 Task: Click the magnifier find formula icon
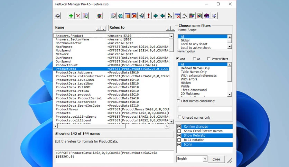[120, 16]
